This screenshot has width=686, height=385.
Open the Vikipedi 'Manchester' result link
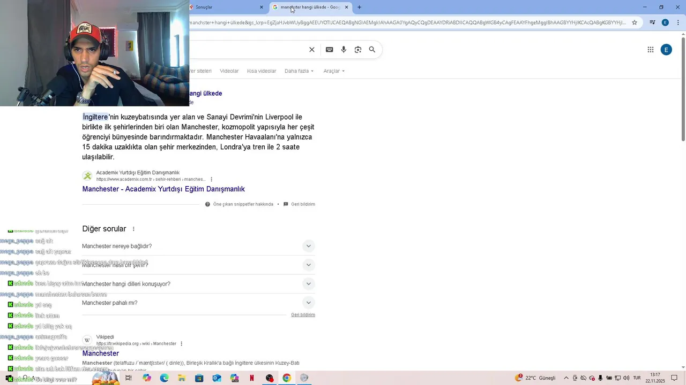tap(101, 353)
